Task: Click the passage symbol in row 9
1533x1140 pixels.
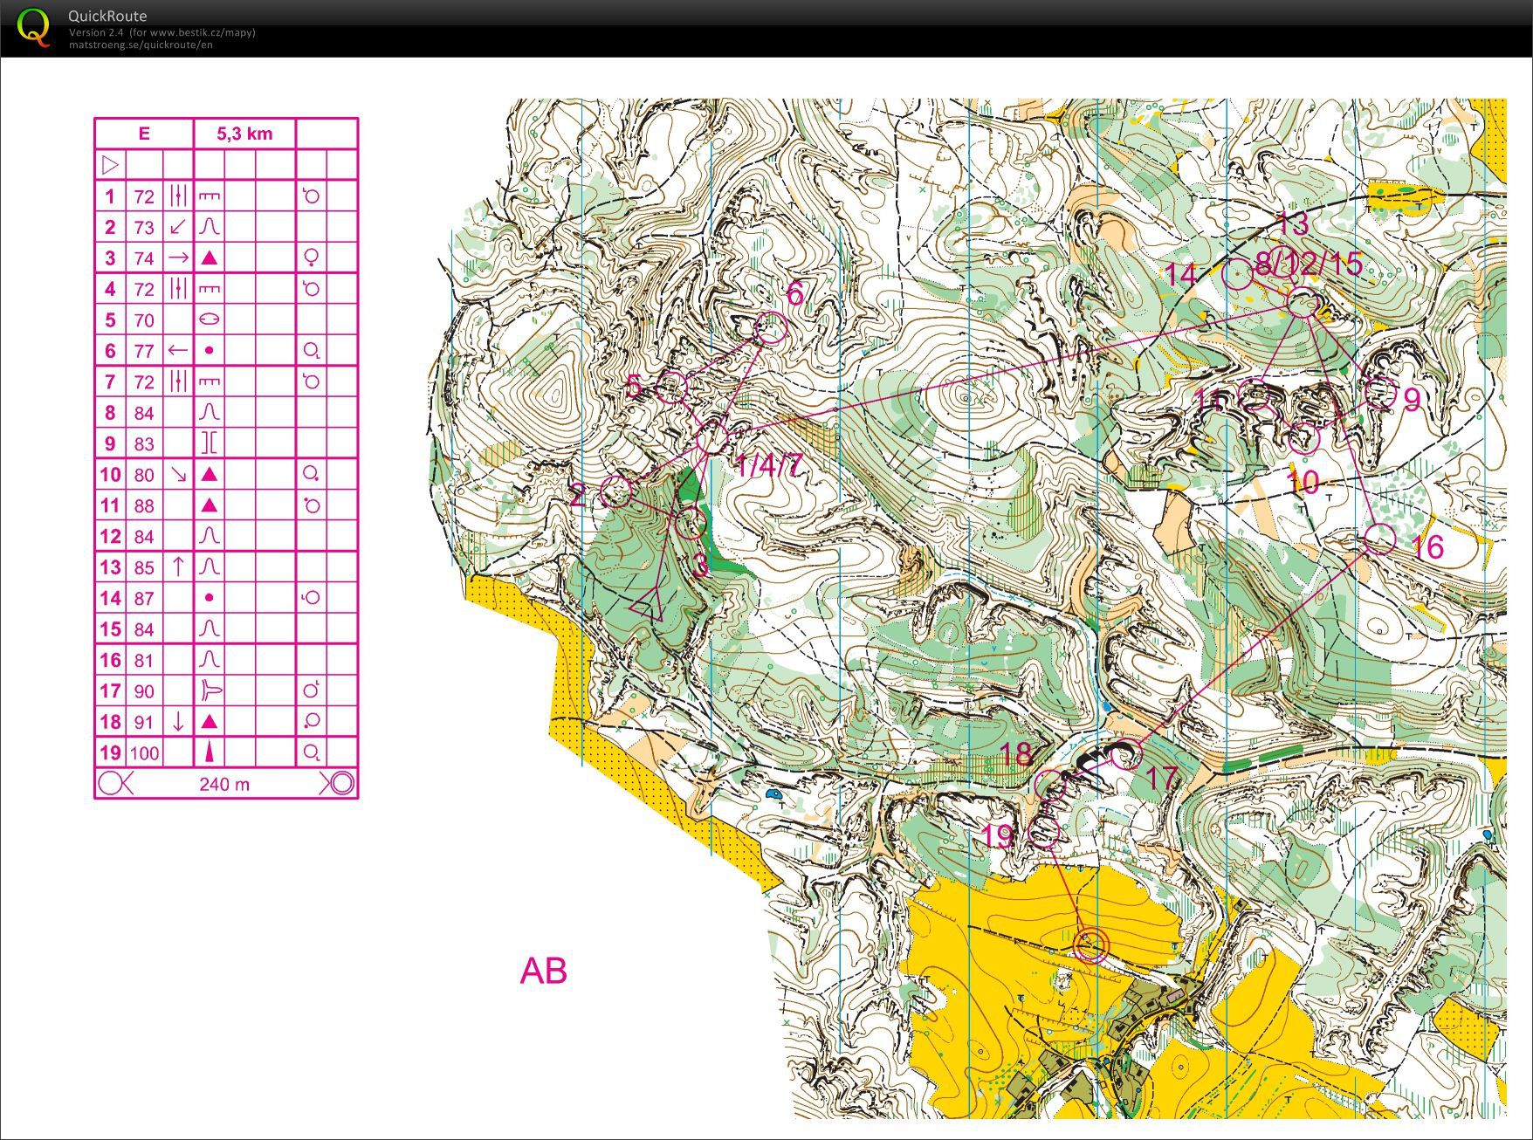Action: pyautogui.click(x=209, y=443)
